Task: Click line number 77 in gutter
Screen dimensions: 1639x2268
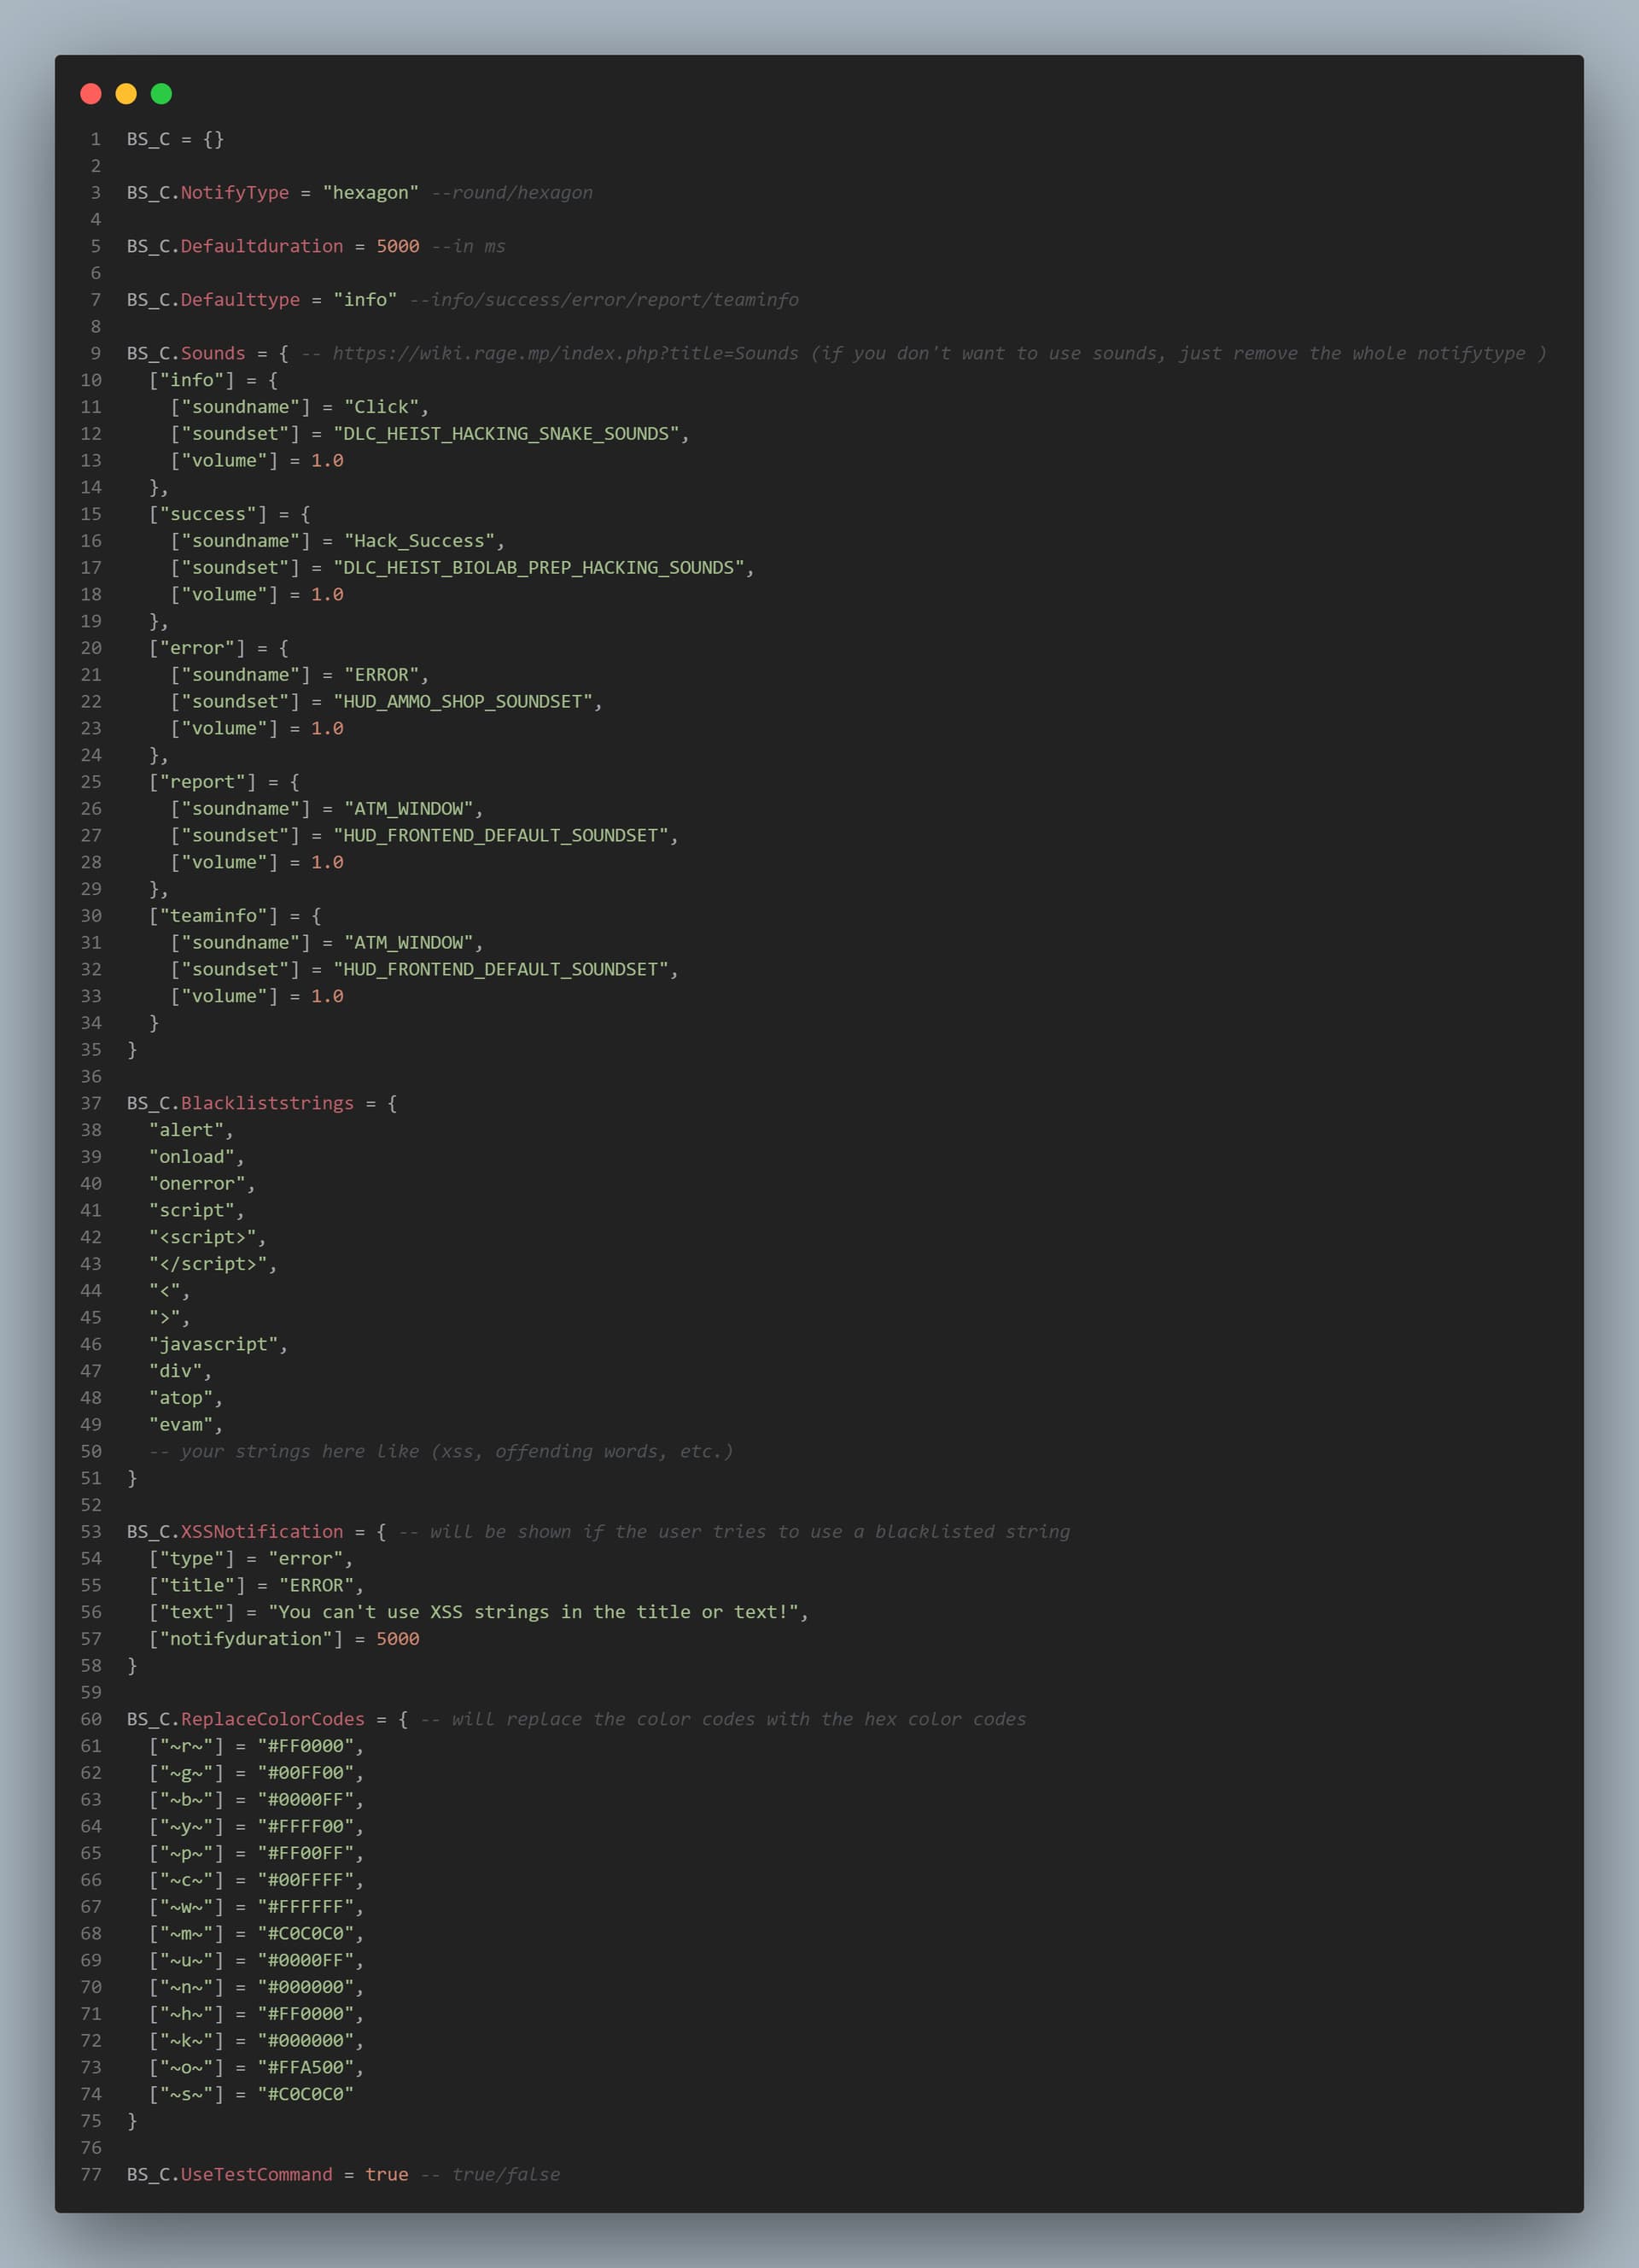Action: (91, 2174)
